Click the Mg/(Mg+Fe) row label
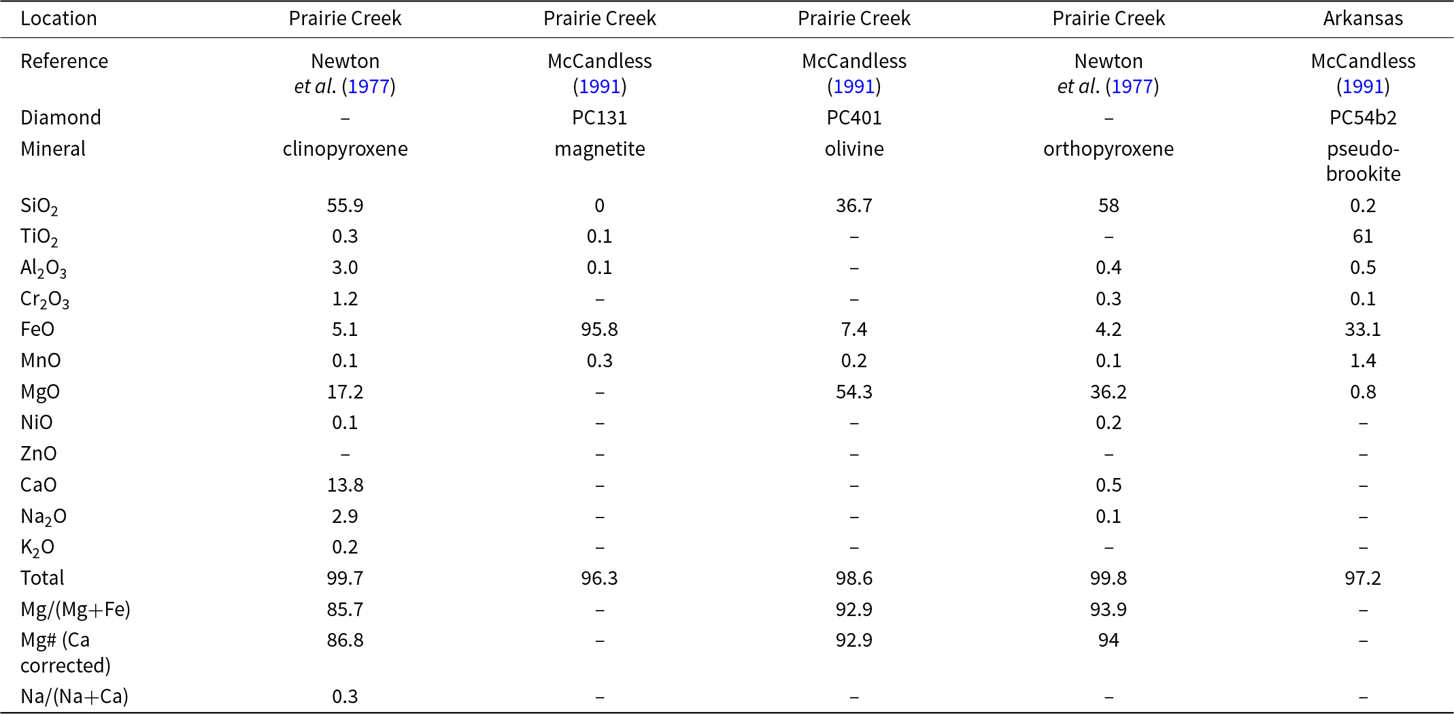This screenshot has width=1454, height=714. pyautogui.click(x=75, y=609)
